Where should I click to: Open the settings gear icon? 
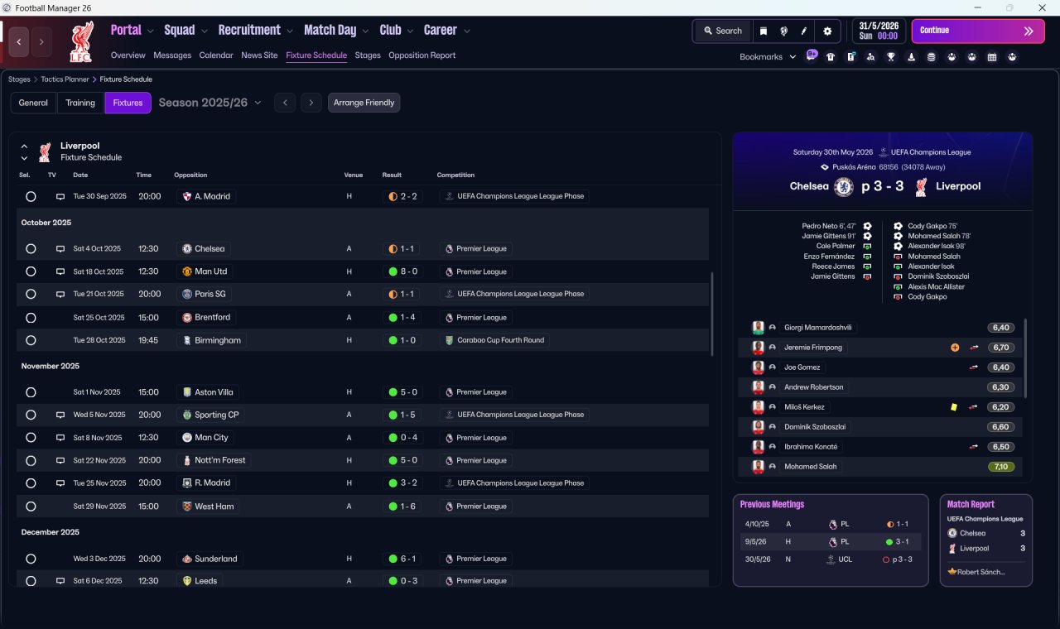827,31
